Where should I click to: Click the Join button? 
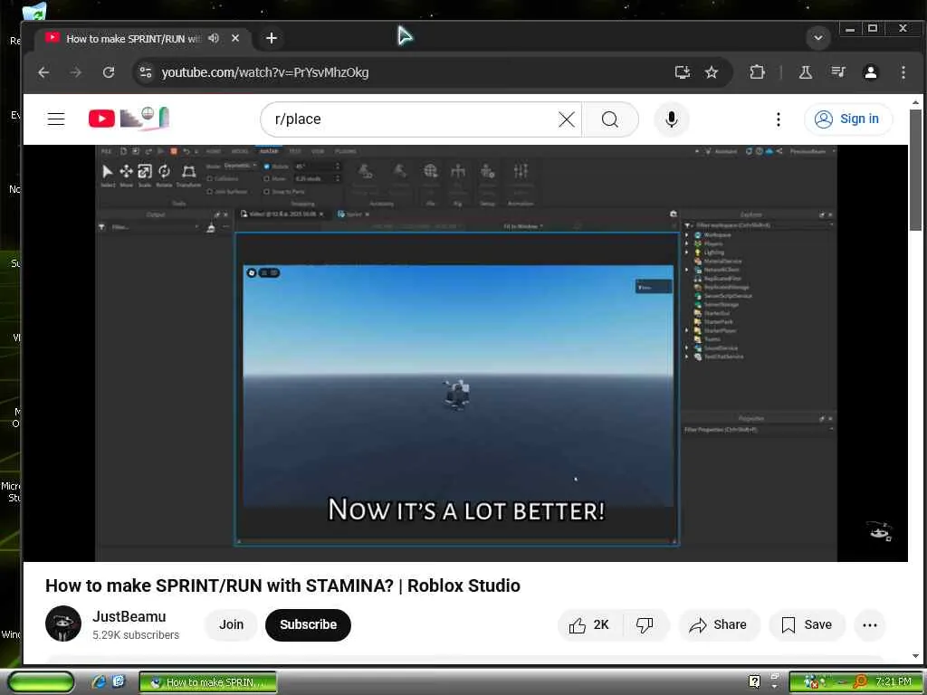pyautogui.click(x=231, y=624)
